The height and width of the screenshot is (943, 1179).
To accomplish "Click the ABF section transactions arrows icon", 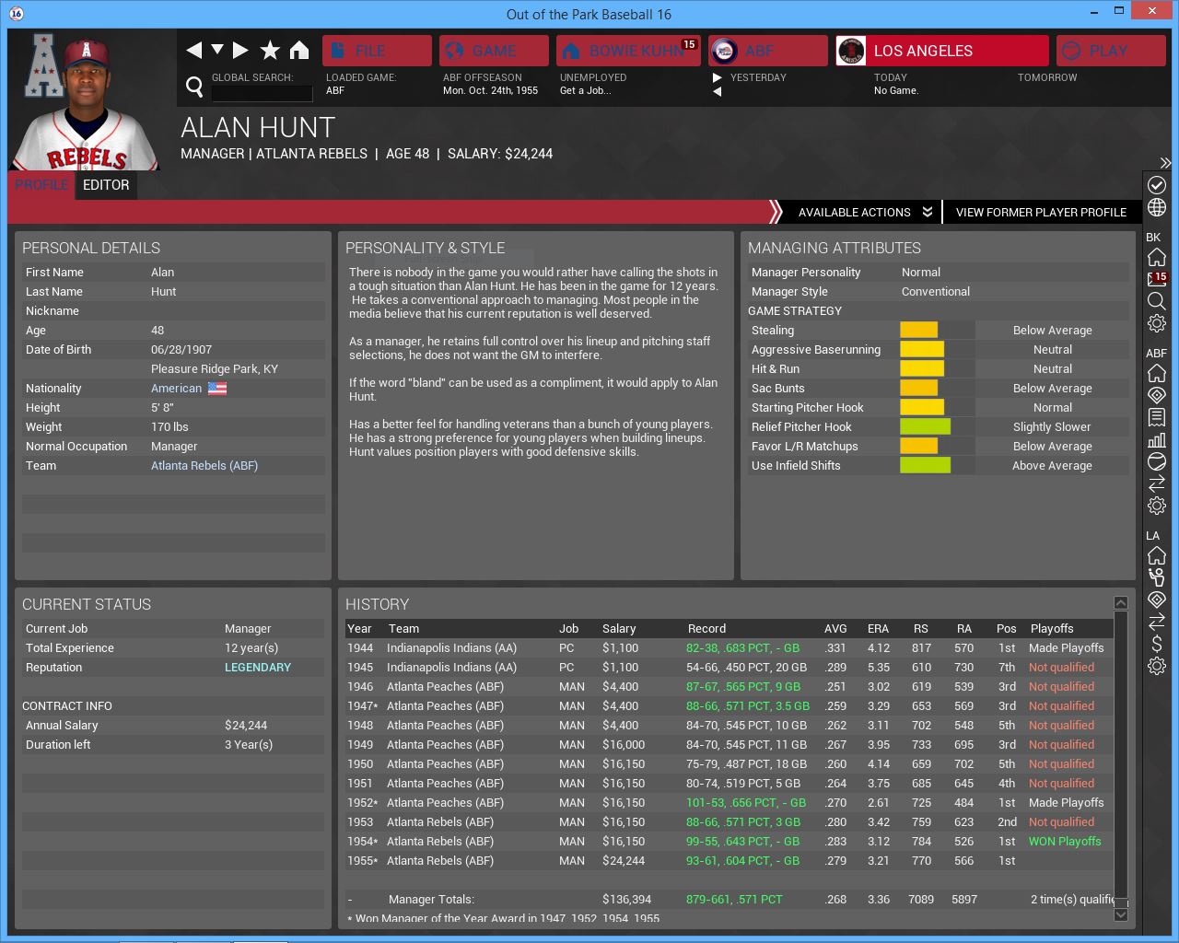I will [x=1157, y=483].
